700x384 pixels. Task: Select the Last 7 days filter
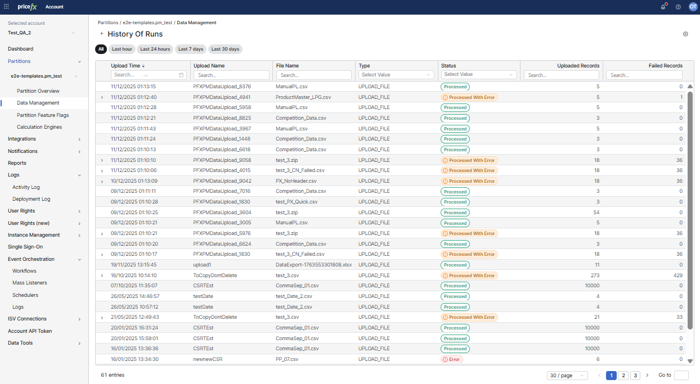(191, 49)
